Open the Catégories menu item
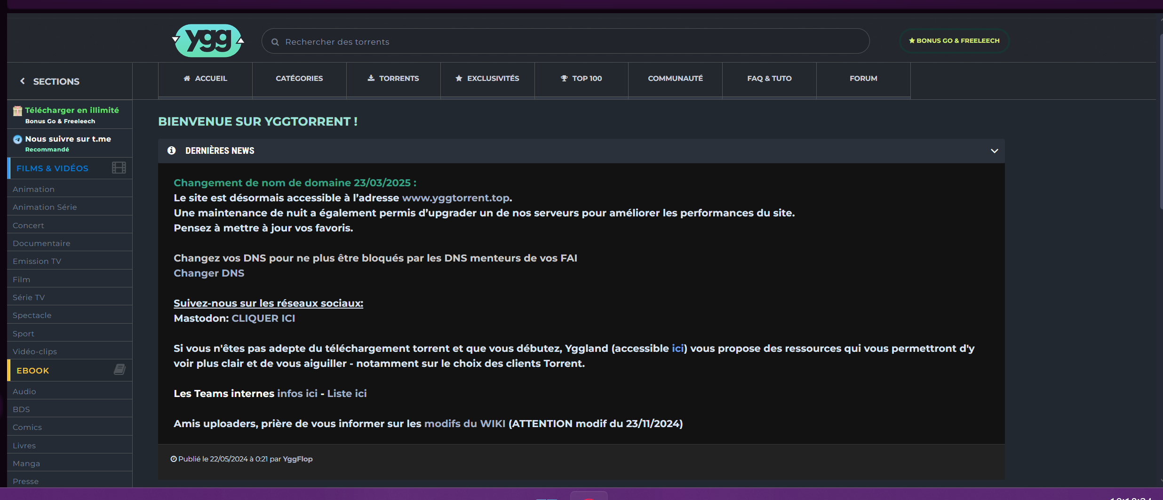The height and width of the screenshot is (500, 1163). (299, 79)
